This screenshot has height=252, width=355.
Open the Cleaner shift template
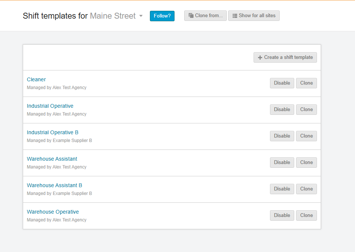click(x=36, y=79)
